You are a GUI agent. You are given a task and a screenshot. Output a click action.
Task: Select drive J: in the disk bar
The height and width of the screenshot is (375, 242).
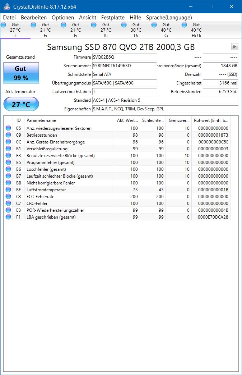(15, 30)
